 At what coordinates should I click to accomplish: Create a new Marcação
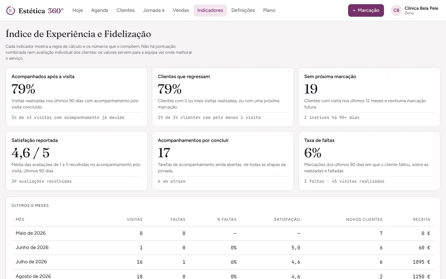(x=366, y=10)
